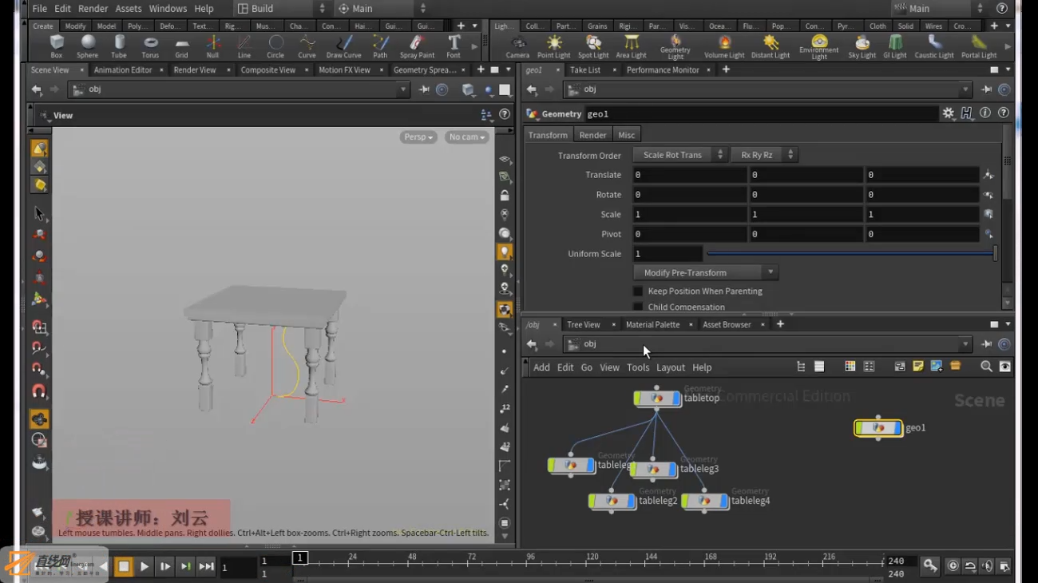Add a Caustic Light
The height and width of the screenshot is (583, 1038).
coord(934,46)
